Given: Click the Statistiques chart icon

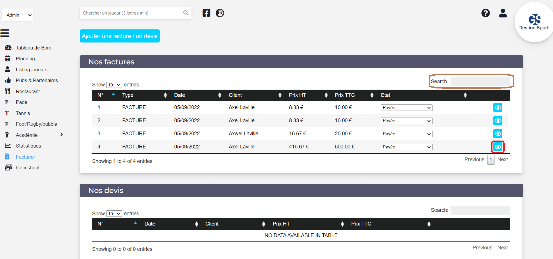Looking at the screenshot, I should pos(8,146).
